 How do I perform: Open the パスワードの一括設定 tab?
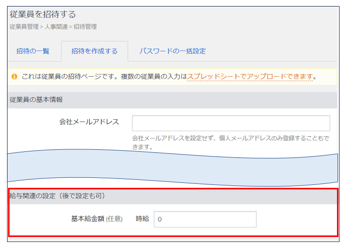pos(172,51)
